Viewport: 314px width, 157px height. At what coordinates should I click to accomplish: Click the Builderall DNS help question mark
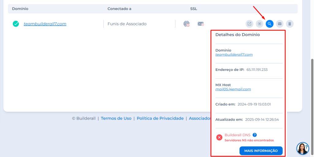(255, 135)
